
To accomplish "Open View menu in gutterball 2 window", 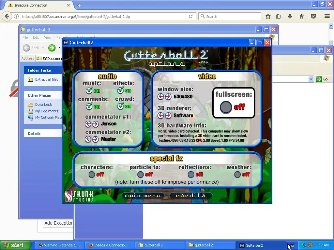I will click(x=48, y=37).
